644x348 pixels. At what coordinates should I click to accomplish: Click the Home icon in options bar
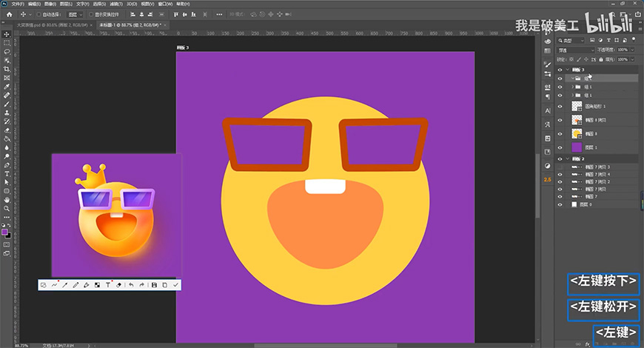(x=7, y=14)
